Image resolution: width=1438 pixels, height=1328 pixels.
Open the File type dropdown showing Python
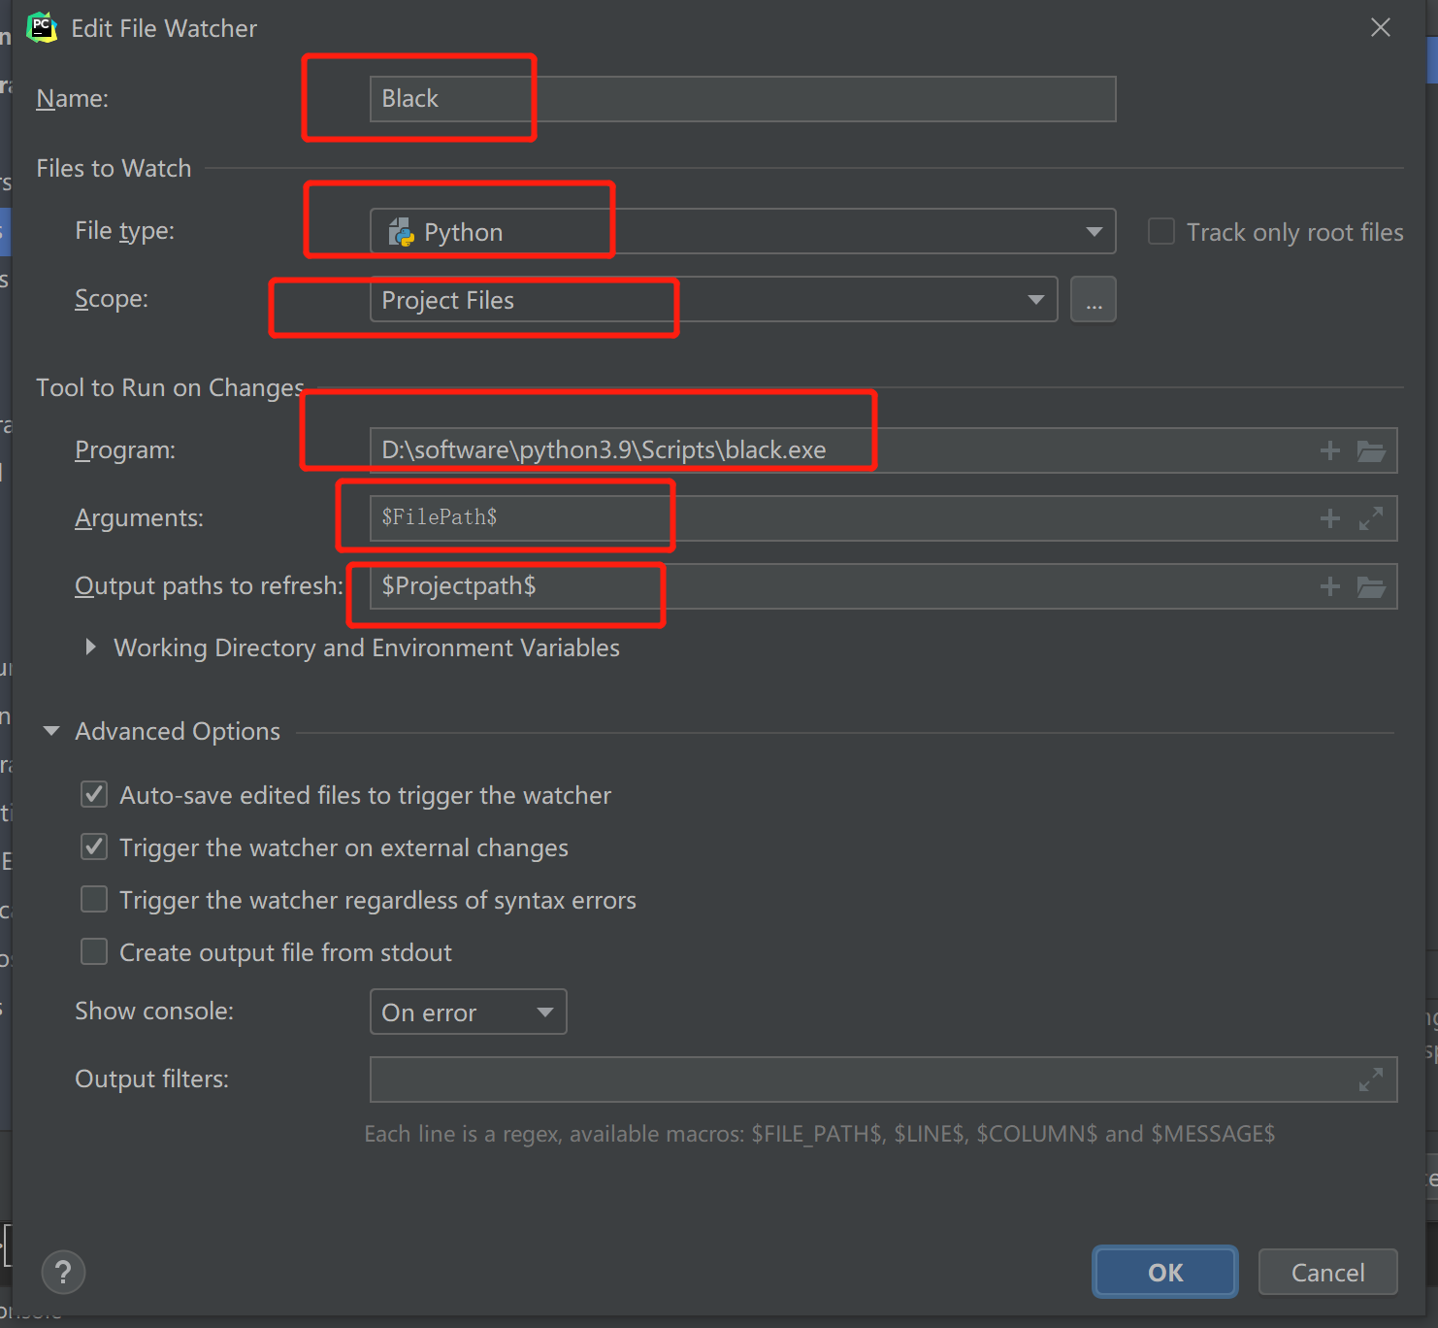pyautogui.click(x=742, y=232)
